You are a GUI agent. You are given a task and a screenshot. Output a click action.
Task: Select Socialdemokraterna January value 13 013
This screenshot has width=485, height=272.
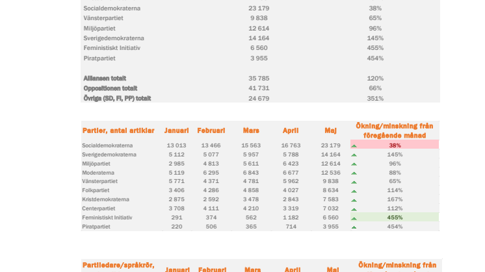click(x=176, y=145)
